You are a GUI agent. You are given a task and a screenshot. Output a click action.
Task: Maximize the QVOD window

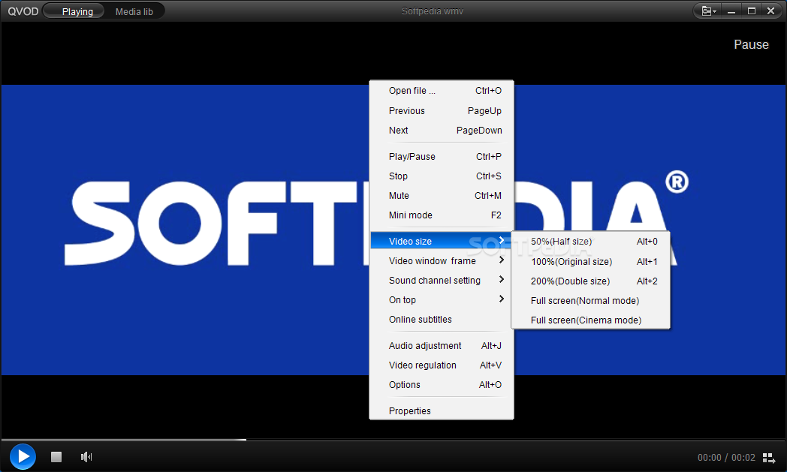click(x=752, y=11)
